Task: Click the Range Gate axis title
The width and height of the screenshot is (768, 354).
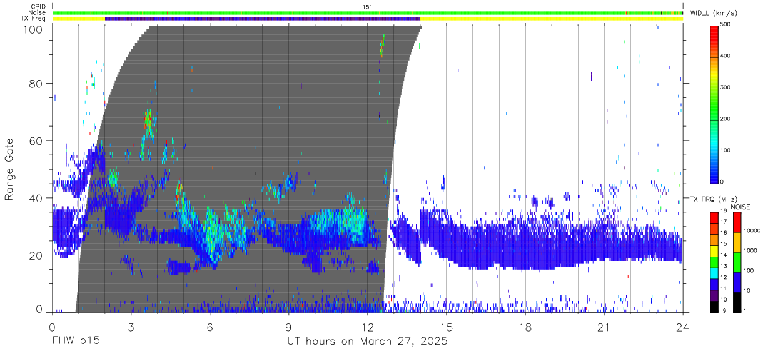Action: 9,169
